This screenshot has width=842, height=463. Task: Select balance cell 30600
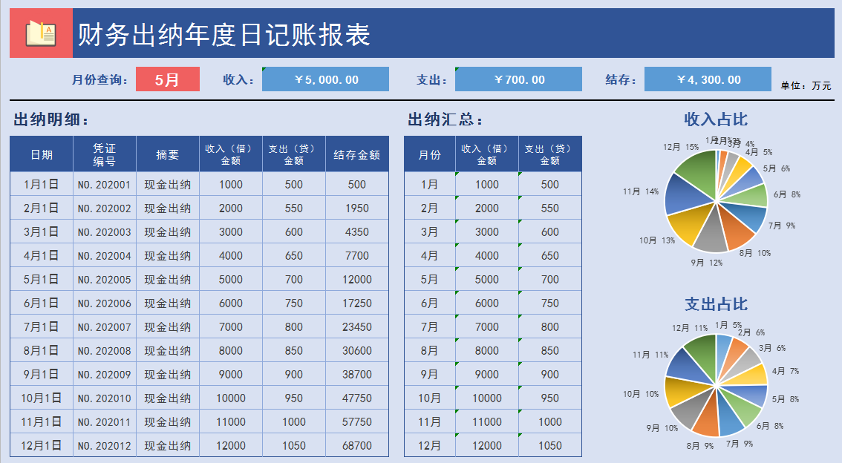[357, 350]
